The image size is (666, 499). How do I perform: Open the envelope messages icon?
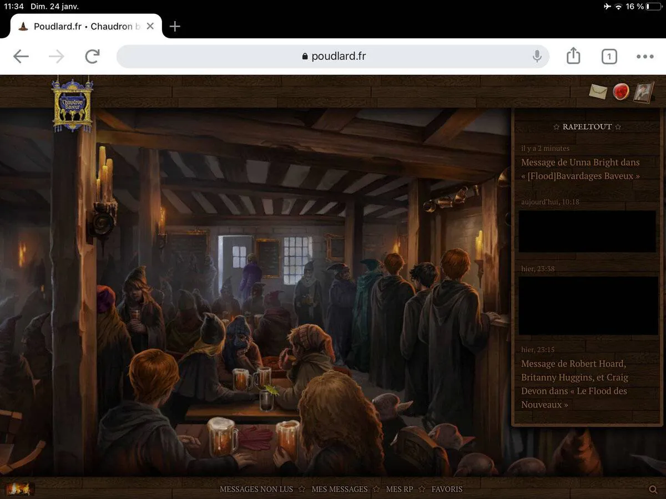pos(598,91)
